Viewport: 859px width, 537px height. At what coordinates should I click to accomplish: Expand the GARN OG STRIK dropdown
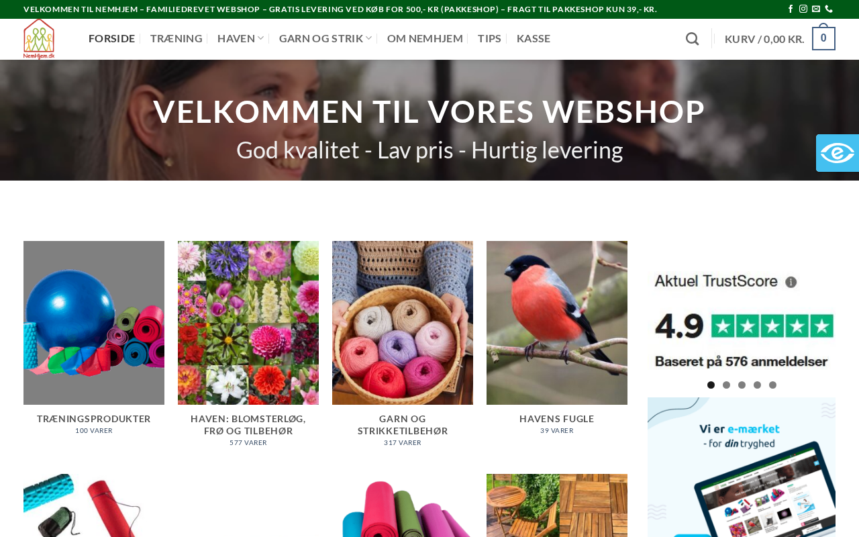[x=325, y=38]
